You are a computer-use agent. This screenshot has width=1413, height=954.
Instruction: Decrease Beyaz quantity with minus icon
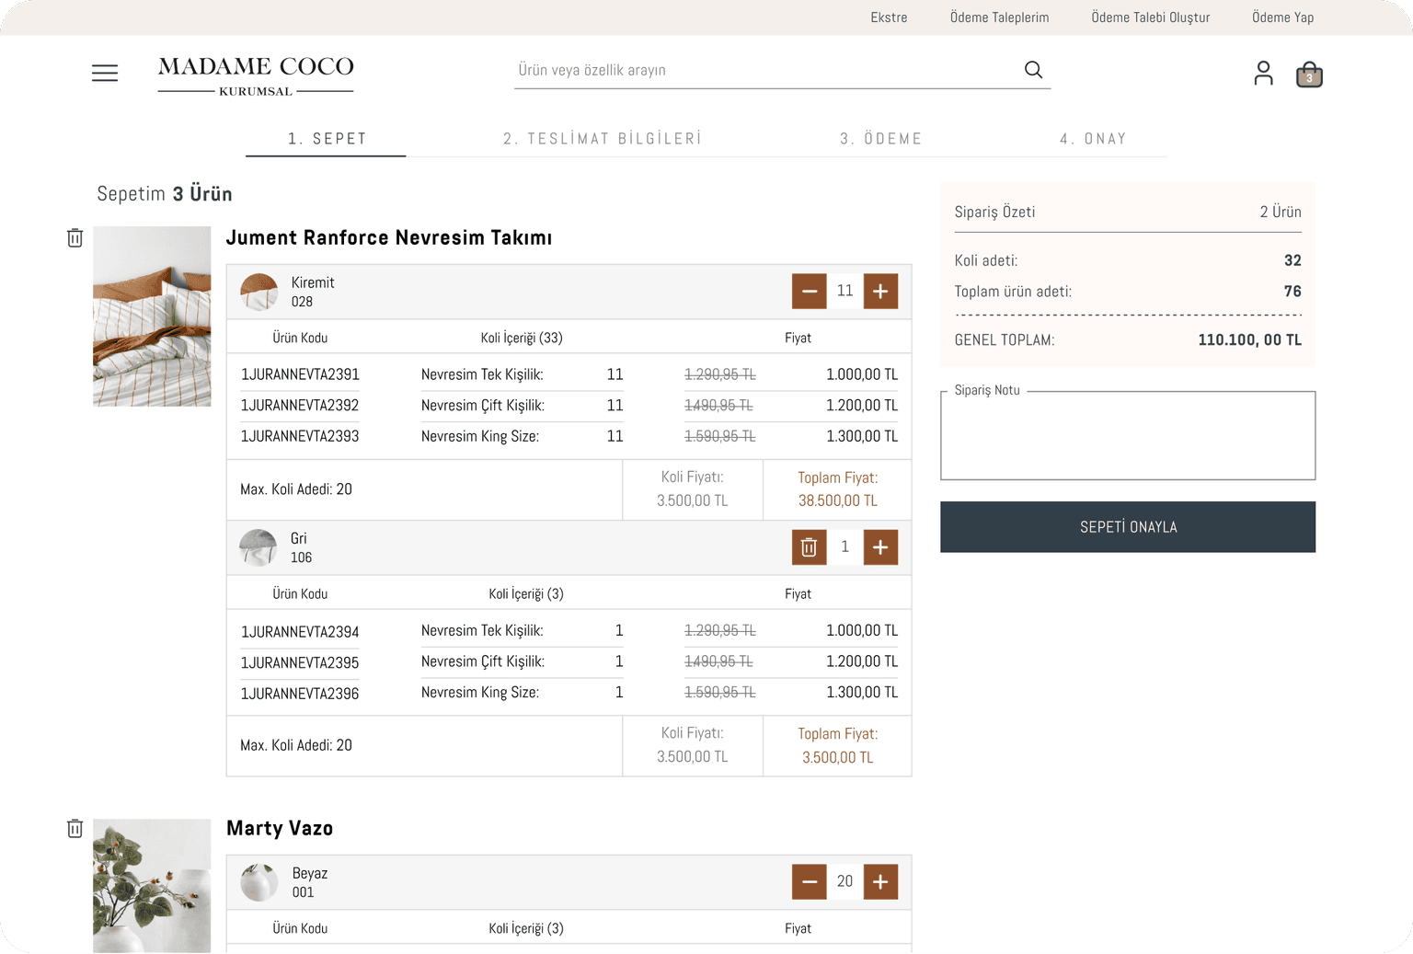pyautogui.click(x=809, y=881)
